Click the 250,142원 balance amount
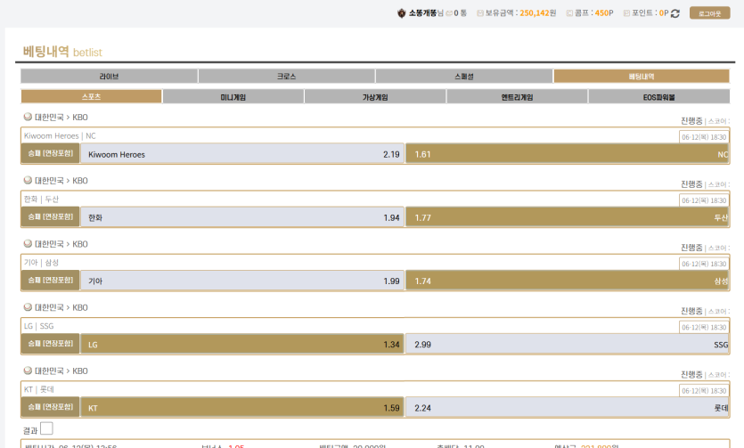 537,13
